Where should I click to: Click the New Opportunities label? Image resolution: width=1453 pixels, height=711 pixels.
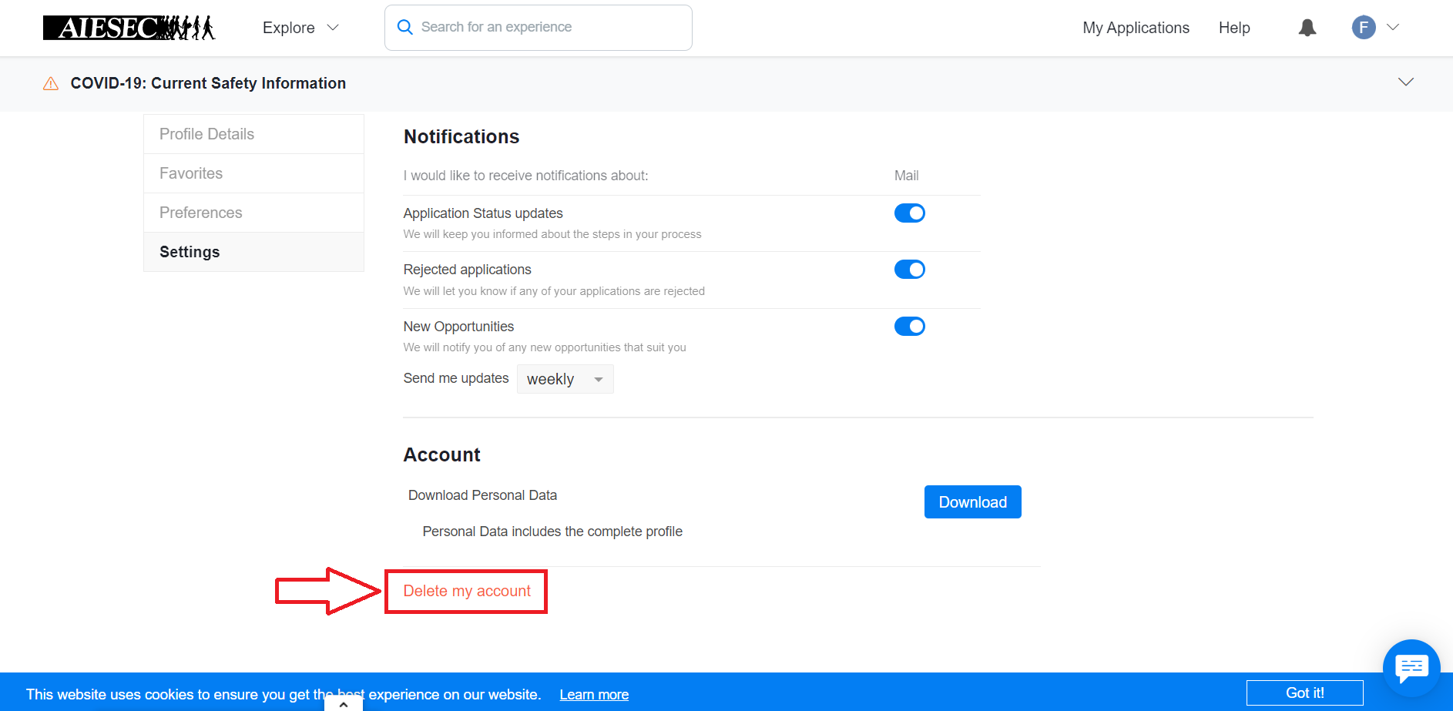tap(458, 327)
